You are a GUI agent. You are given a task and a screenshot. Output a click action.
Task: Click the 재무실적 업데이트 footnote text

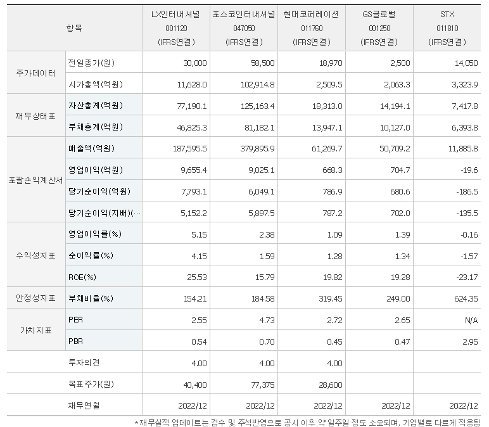(308, 423)
